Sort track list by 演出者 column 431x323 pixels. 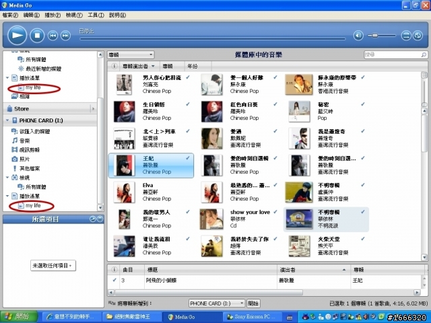tap(314, 270)
